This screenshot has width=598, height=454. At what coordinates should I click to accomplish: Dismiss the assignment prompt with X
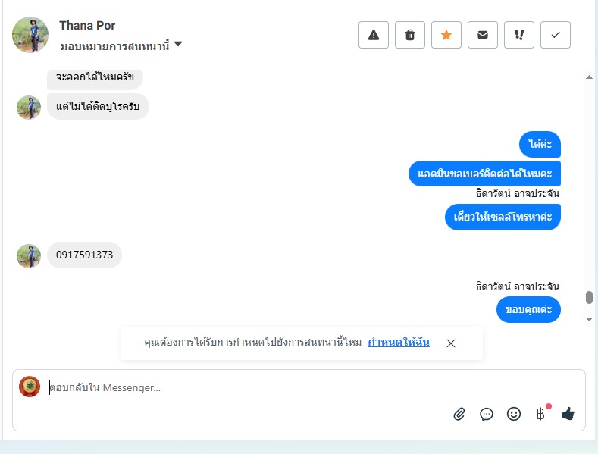pyautogui.click(x=451, y=343)
